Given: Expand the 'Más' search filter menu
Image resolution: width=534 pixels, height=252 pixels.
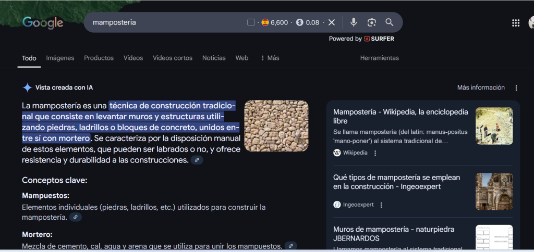Looking at the screenshot, I should point(270,58).
